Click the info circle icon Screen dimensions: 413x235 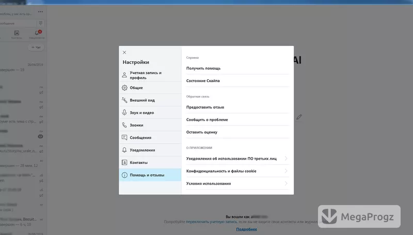click(x=124, y=175)
